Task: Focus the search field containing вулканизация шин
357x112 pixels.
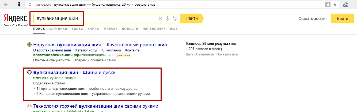Action: pos(95,18)
